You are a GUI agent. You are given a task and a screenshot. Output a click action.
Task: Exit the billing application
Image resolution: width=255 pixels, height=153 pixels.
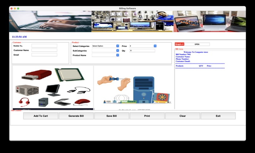click(x=218, y=116)
